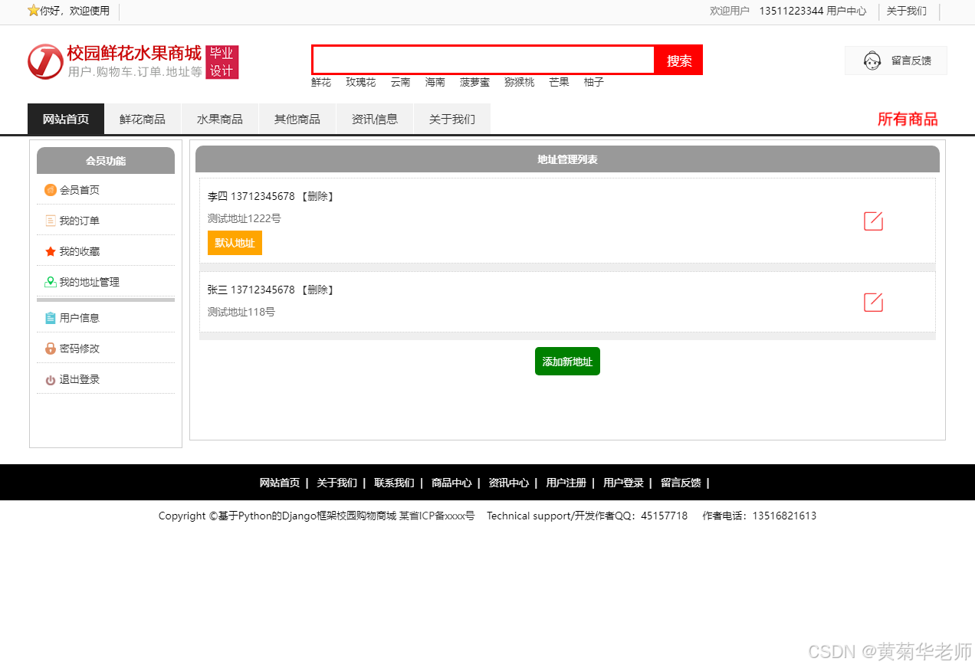
Task: Click the star icon beside 你好，欢迎使用
Action: coord(33,11)
